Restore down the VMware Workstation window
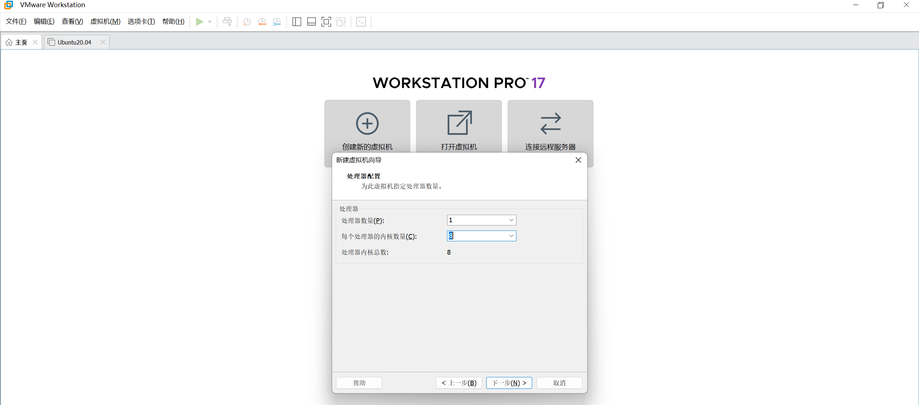919x405 pixels. 881,5
